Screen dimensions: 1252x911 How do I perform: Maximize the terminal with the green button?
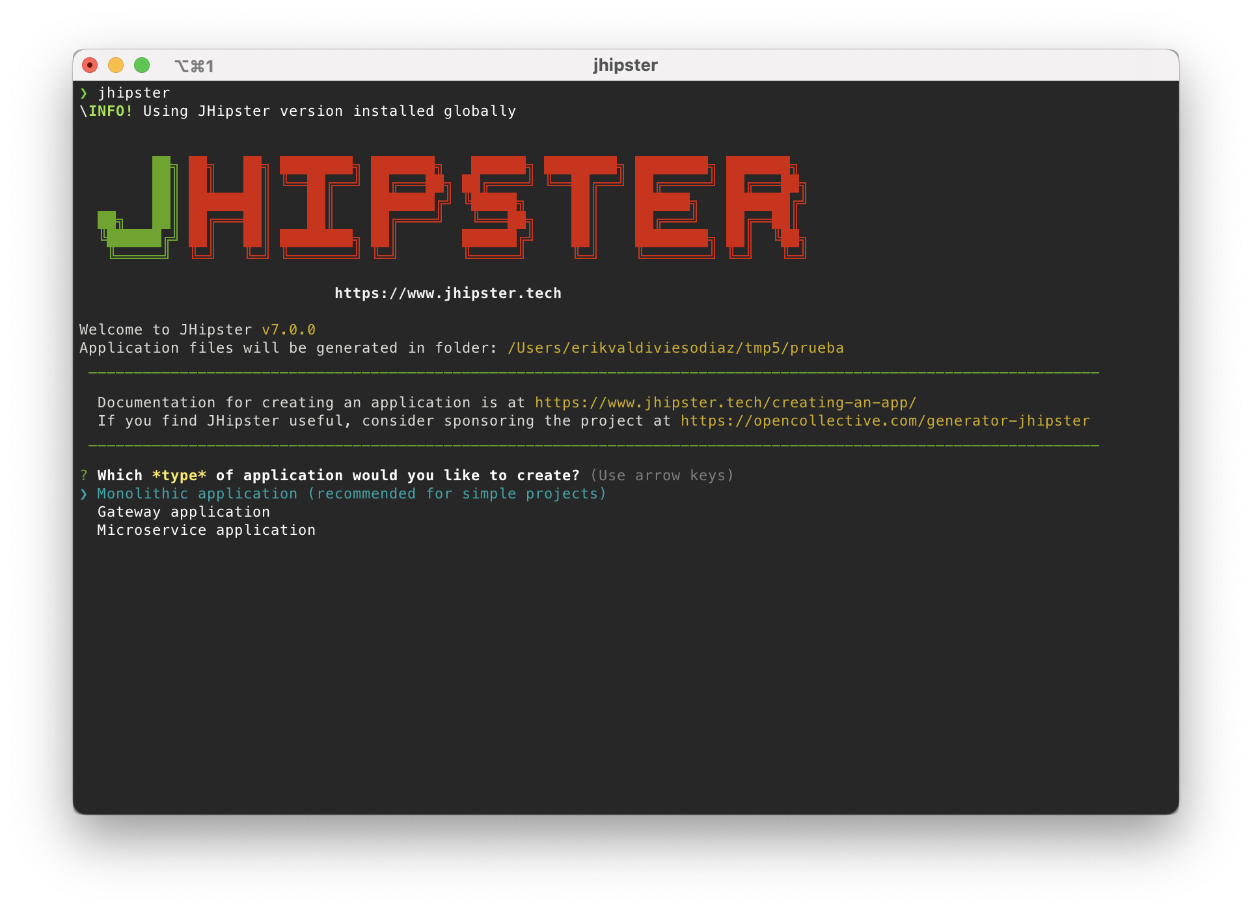pos(142,65)
